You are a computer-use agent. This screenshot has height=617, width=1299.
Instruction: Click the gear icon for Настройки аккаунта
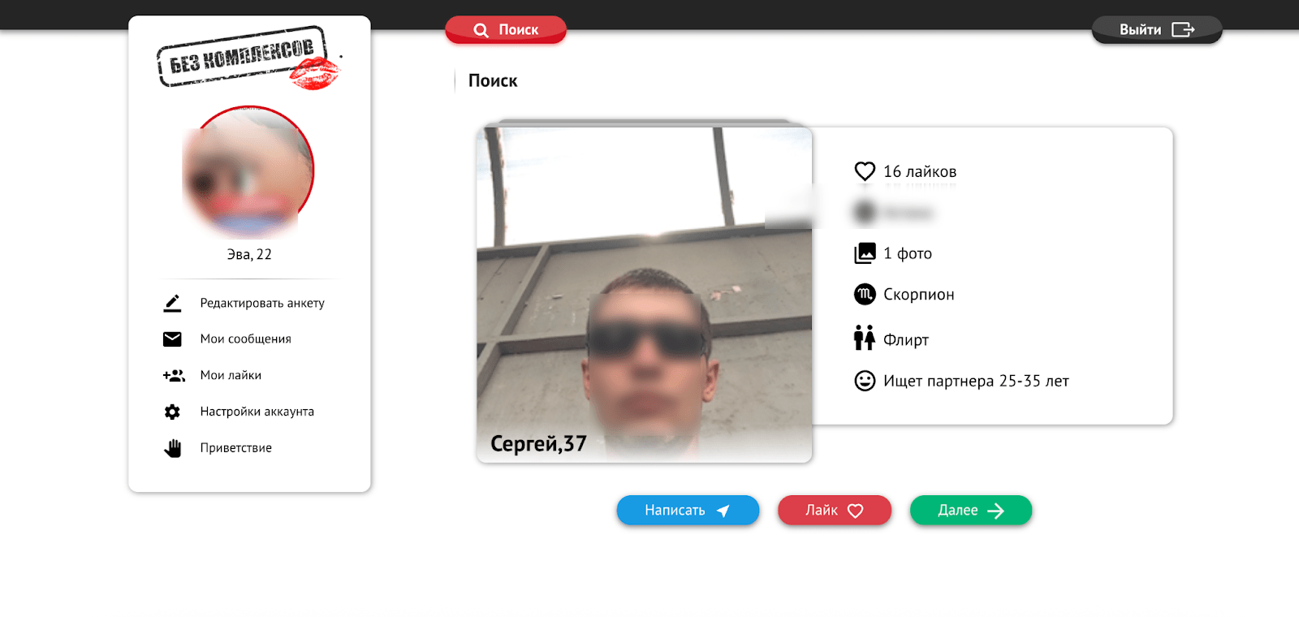(x=172, y=412)
